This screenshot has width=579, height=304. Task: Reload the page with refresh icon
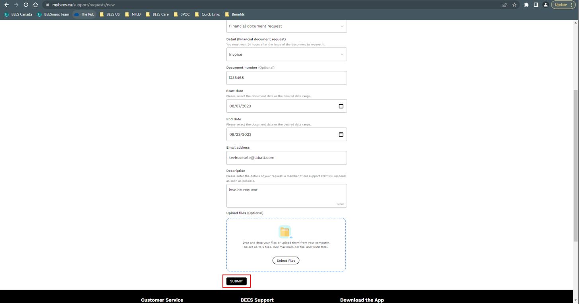click(x=26, y=5)
